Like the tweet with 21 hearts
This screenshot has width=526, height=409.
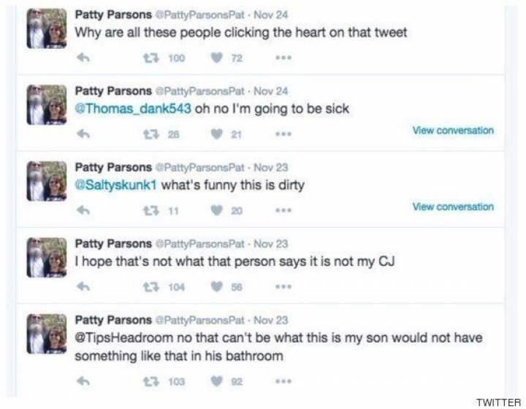[x=216, y=134]
